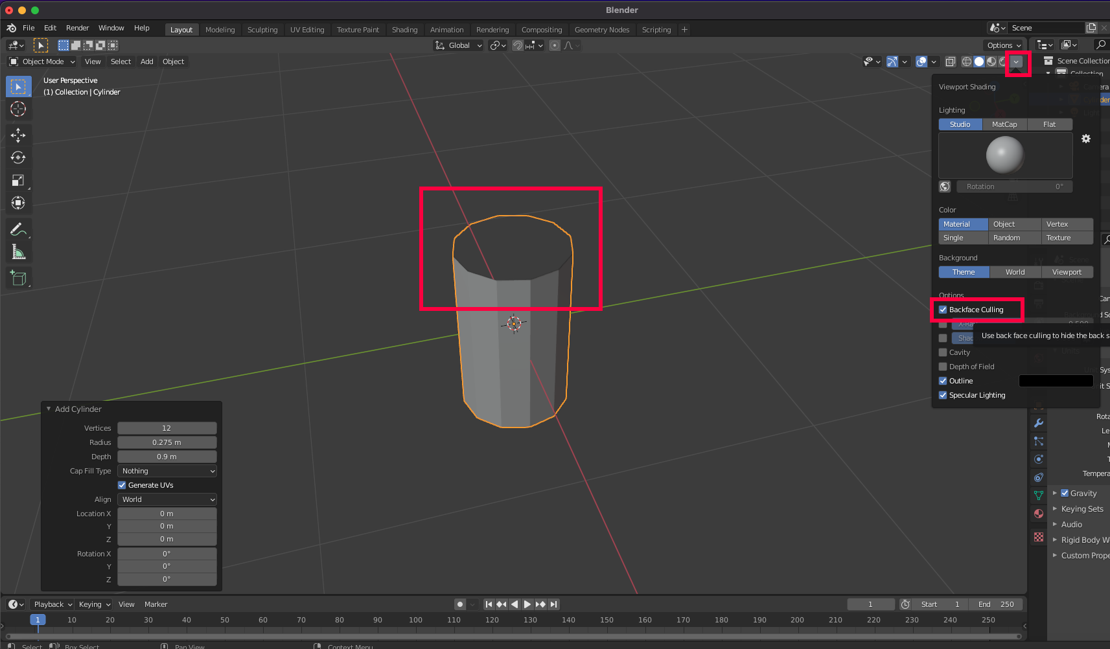
Task: Switch to the Shading workspace tab
Action: click(404, 30)
